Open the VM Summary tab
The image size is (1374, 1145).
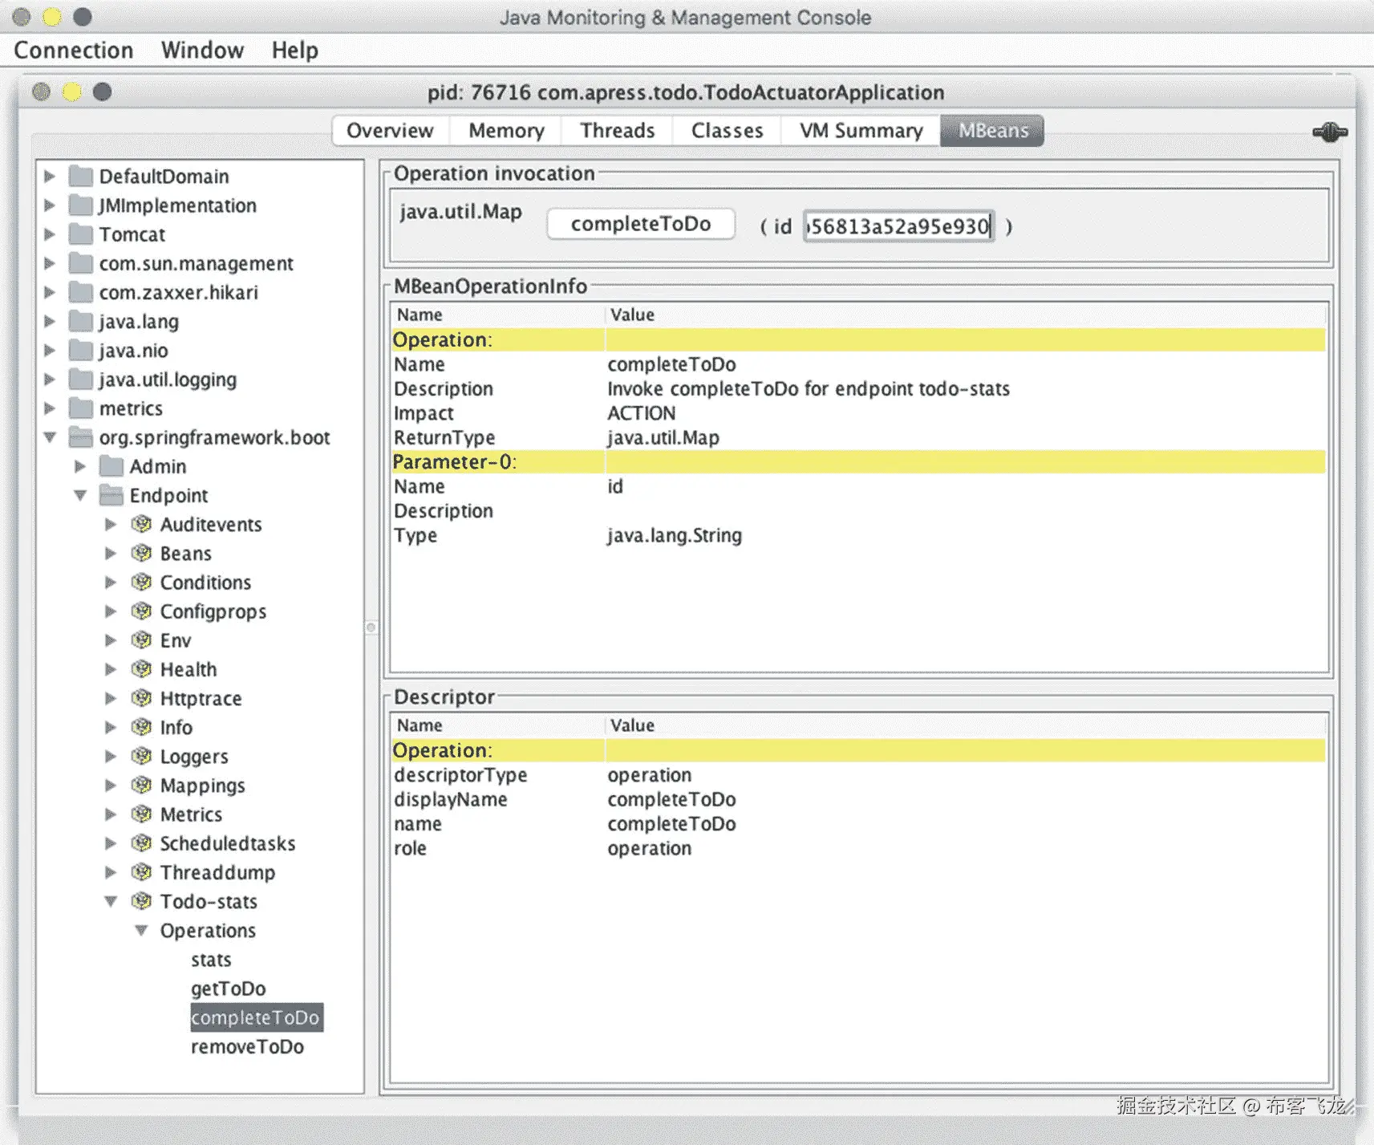(x=861, y=130)
